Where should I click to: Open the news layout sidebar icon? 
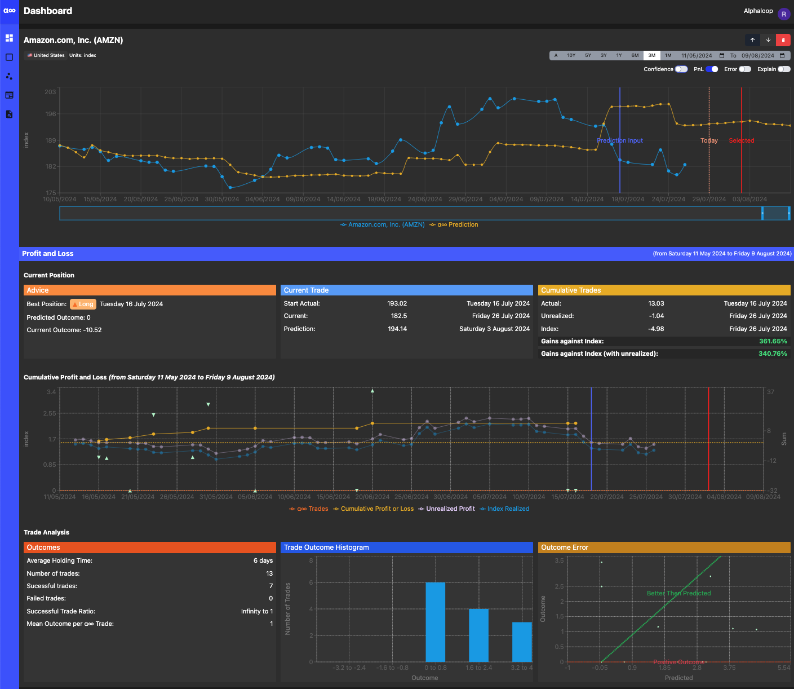point(9,95)
